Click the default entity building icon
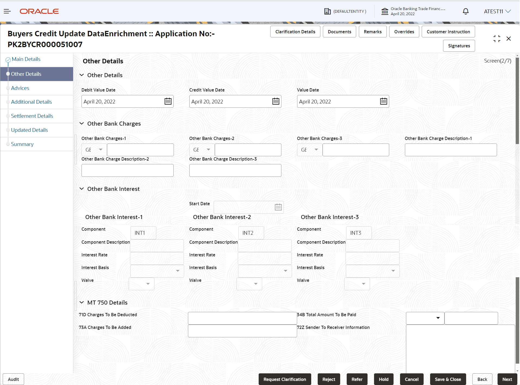Viewport: 520px width, 385px height. pyautogui.click(x=327, y=11)
